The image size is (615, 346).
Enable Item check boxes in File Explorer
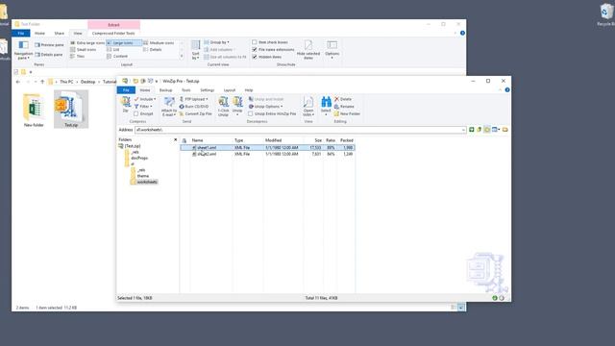[255, 42]
